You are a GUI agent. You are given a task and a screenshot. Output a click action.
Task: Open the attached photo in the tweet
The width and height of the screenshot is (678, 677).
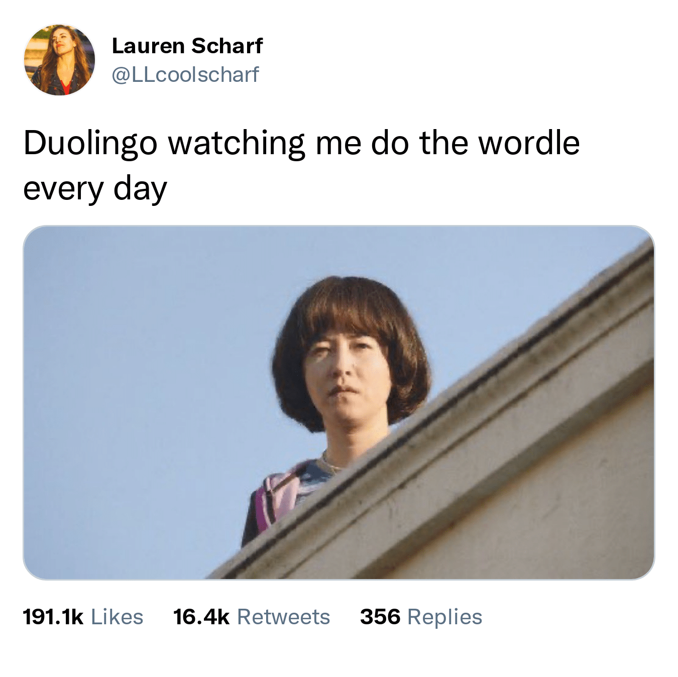click(339, 402)
